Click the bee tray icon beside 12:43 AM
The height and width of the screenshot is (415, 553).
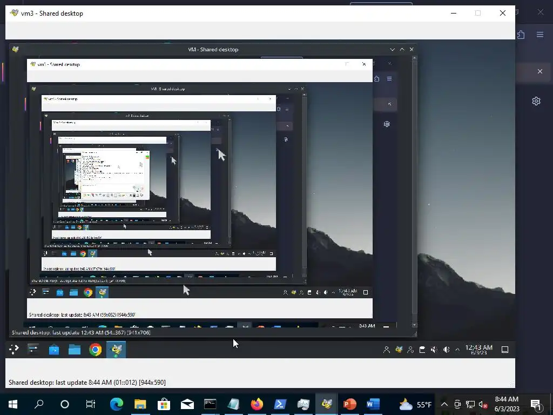point(399,350)
